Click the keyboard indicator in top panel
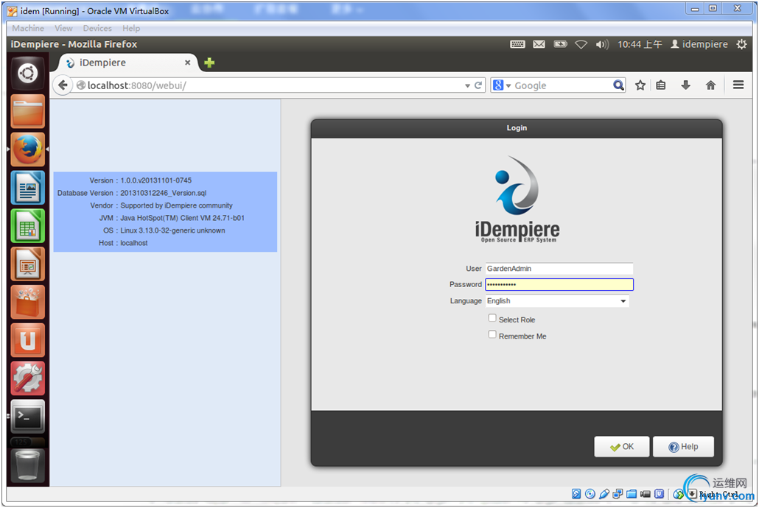This screenshot has width=759, height=508. pos(517,44)
